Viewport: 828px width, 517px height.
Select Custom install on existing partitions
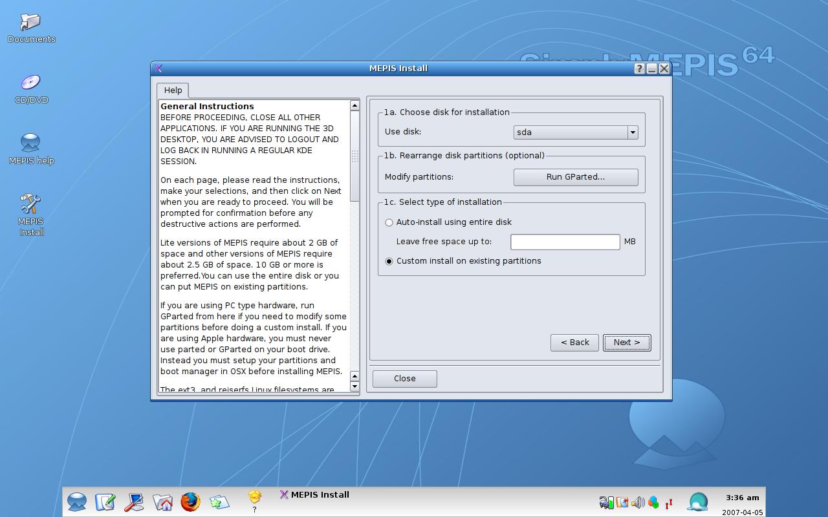coord(463,261)
